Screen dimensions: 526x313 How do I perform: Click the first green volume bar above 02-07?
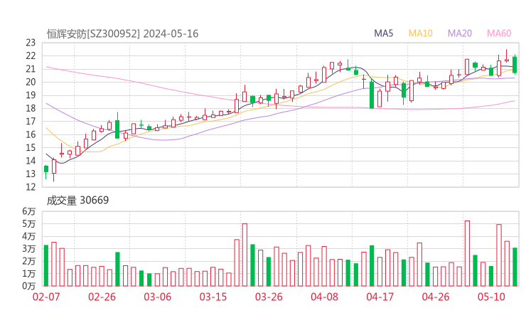pyautogui.click(x=46, y=265)
